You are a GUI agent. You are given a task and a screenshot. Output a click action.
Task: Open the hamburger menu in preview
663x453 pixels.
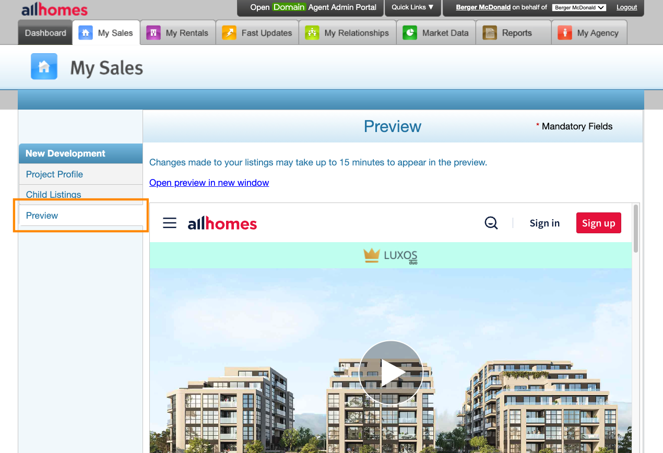coord(170,223)
